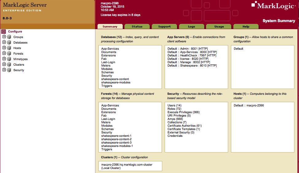Open Default :: HealthCheck : 7997 server
Viewport: 299px width, 173px height.
[192, 56]
